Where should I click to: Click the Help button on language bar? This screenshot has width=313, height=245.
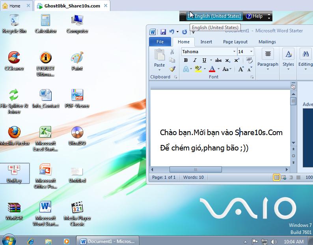tap(254, 16)
